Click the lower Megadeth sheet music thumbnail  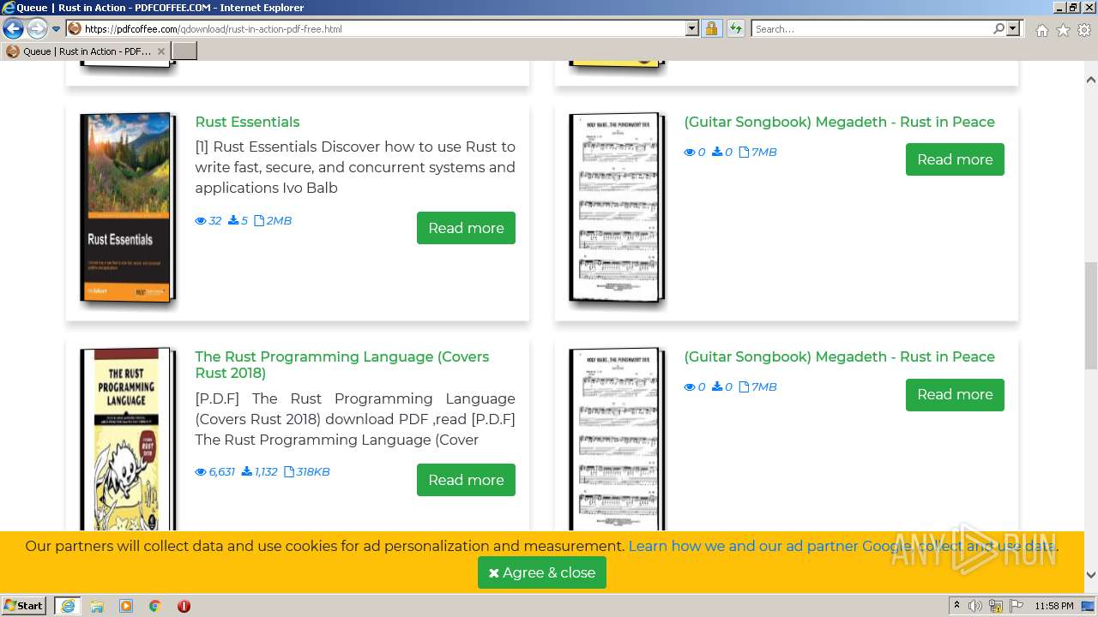(617, 439)
